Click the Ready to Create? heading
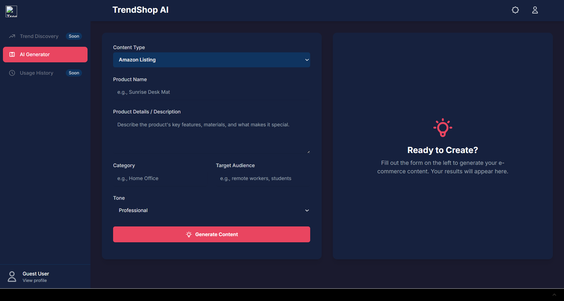This screenshot has height=301, width=564. (443, 150)
